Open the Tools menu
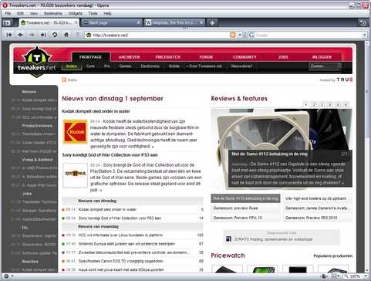The width and height of the screenshot is (371, 281). [93, 13]
